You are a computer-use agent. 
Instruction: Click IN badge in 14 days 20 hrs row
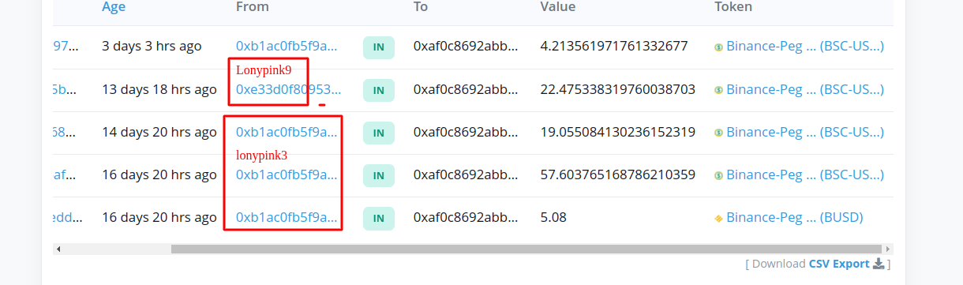pos(379,133)
